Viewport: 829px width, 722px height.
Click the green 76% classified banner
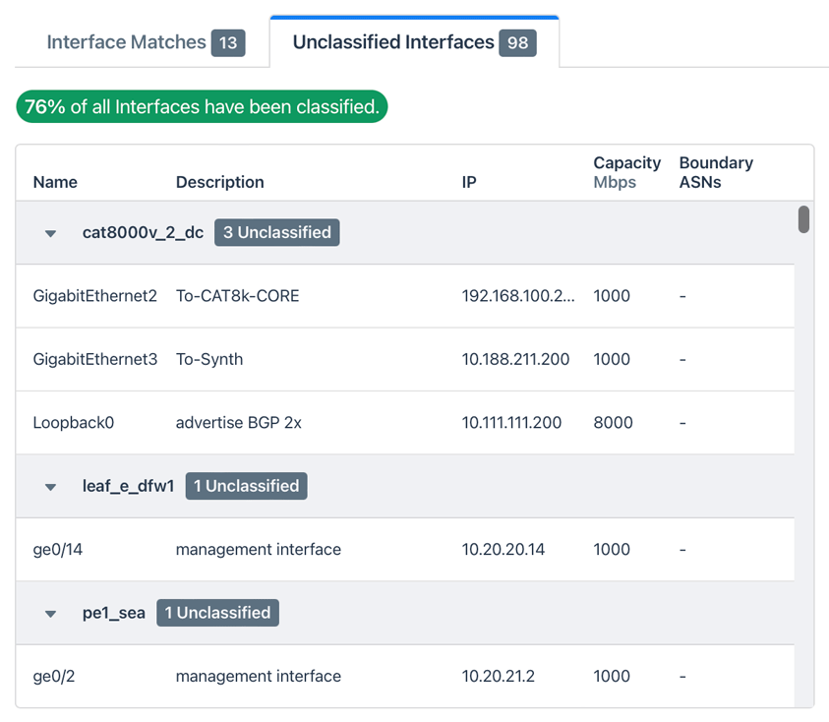click(x=201, y=106)
